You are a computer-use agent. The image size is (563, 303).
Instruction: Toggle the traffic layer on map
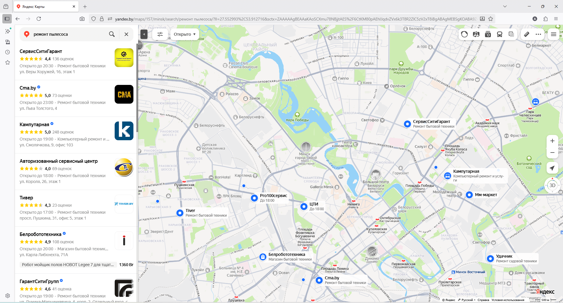tap(464, 34)
